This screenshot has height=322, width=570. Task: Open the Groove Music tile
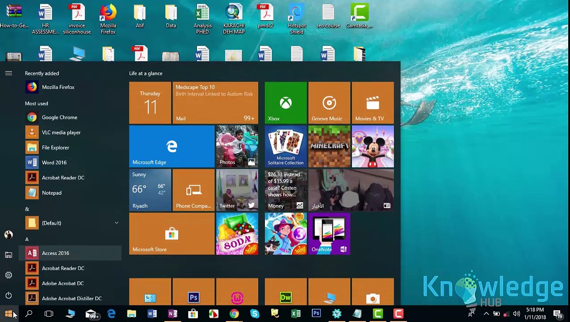[329, 102]
